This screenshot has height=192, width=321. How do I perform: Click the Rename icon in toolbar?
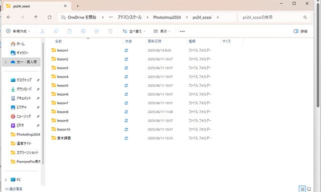click(x=83, y=31)
